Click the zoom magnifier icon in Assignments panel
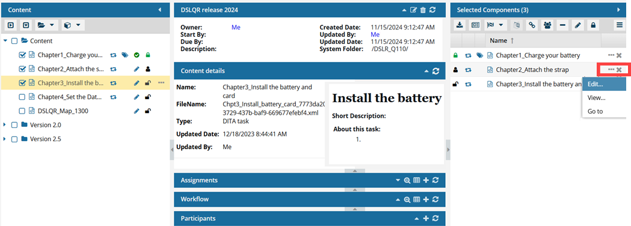The width and height of the screenshot is (631, 226). coord(407,180)
